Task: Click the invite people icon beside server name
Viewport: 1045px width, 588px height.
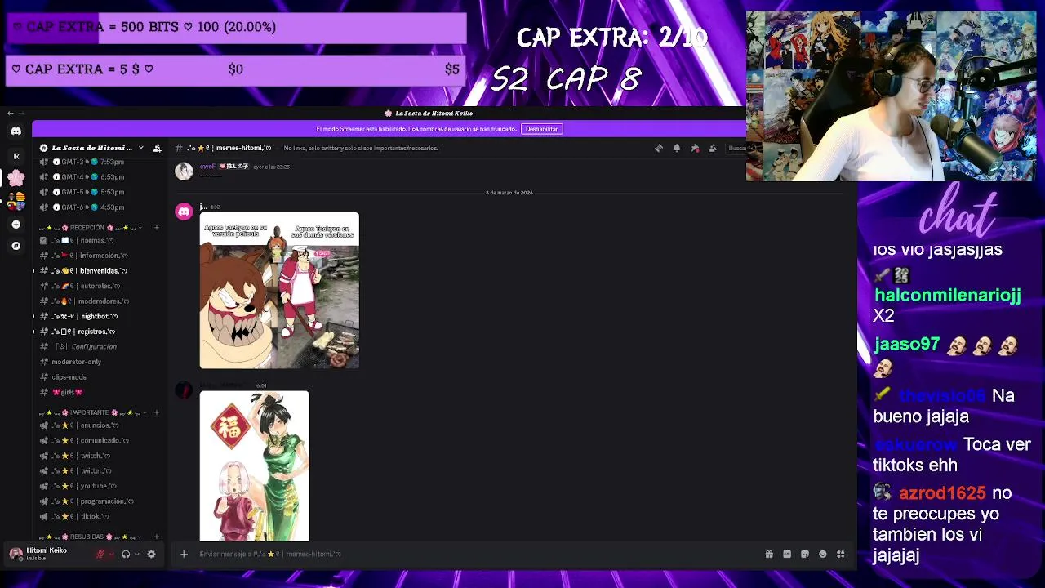Action: (x=157, y=148)
